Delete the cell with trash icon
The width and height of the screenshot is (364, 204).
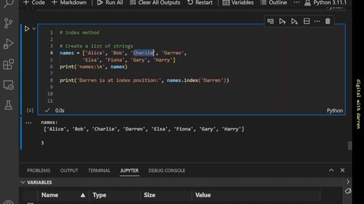point(328,22)
